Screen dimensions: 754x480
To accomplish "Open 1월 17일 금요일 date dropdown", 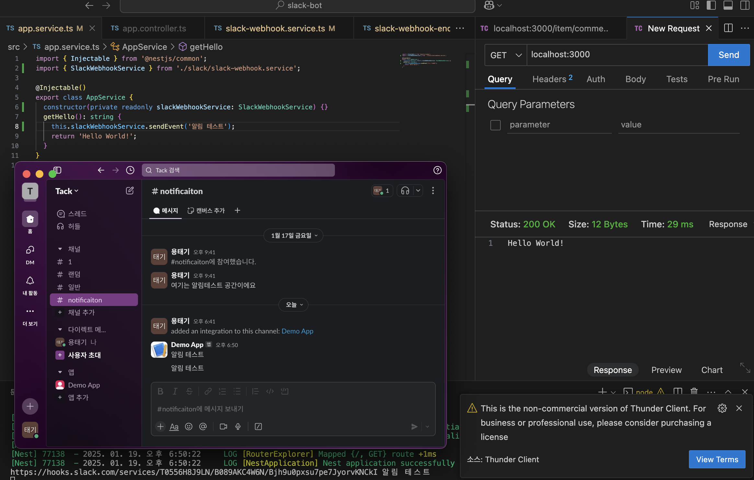I will point(293,235).
